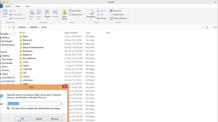
Task: Select the BraveSoftware folder
Action: click(29, 58)
